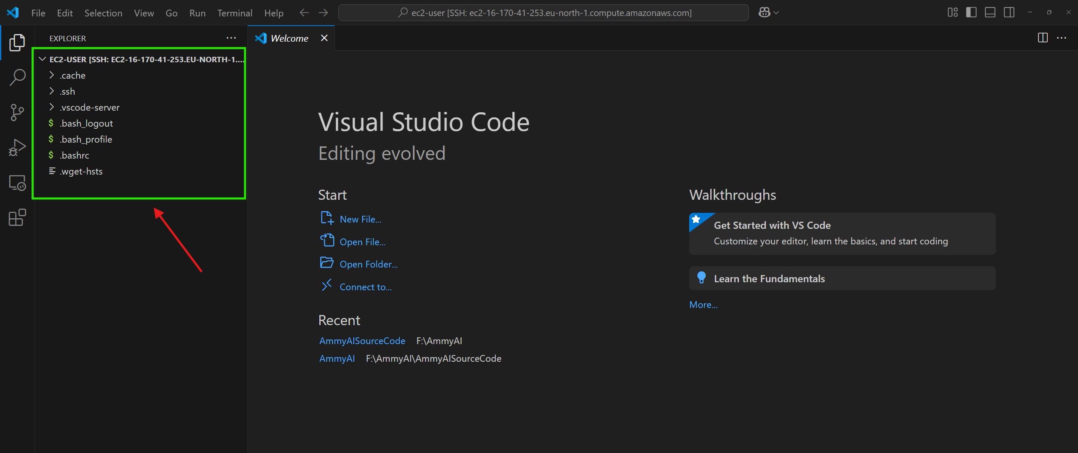Open the Search view in activity bar

(17, 77)
